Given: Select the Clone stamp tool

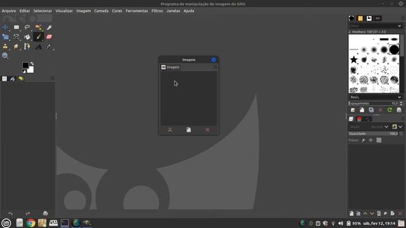Looking at the screenshot, I should point(5,46).
